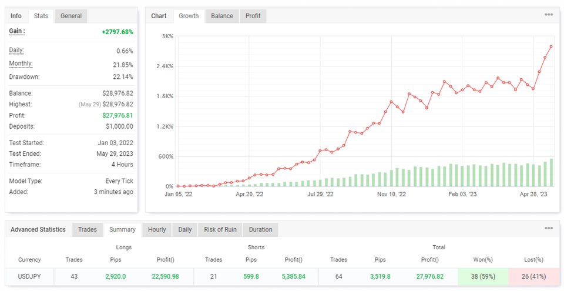564x291 pixels.
Task: Click the Test Started date Jan 03, 2022
Action: (116, 143)
